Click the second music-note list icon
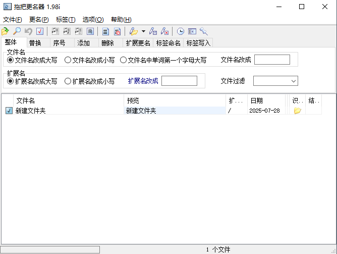The image size is (337, 254). coord(67,31)
